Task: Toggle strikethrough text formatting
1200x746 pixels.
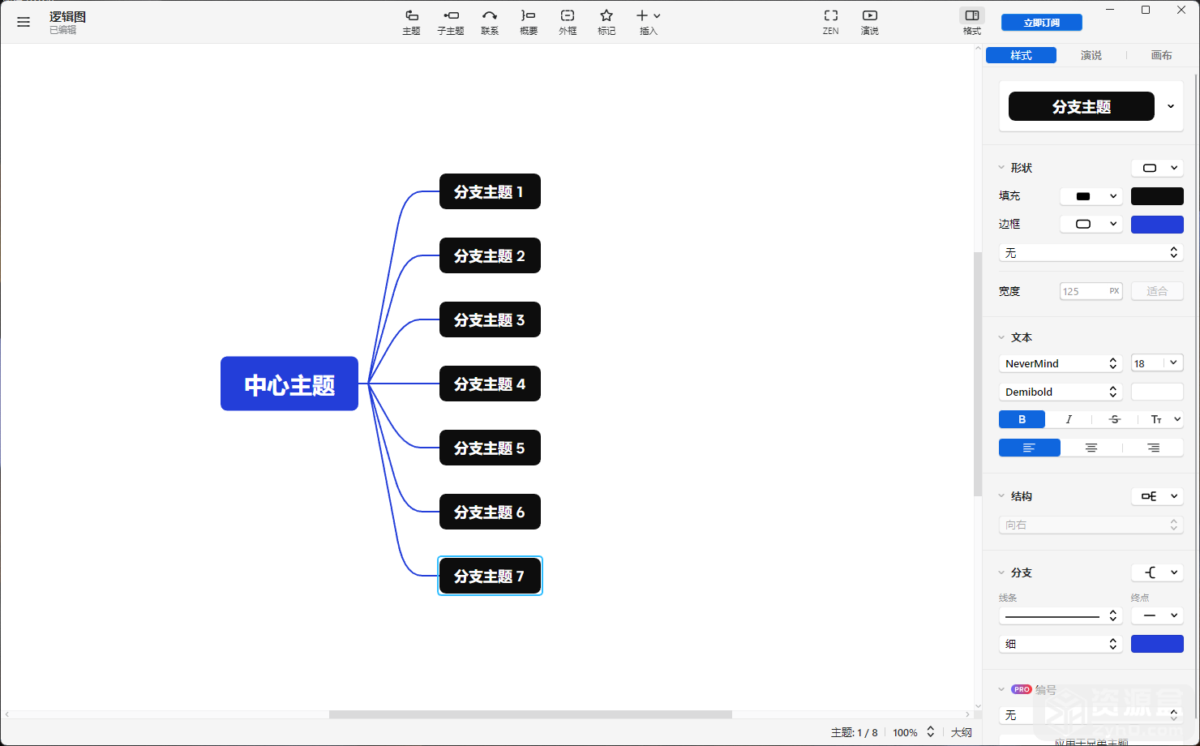Action: pyautogui.click(x=1115, y=419)
